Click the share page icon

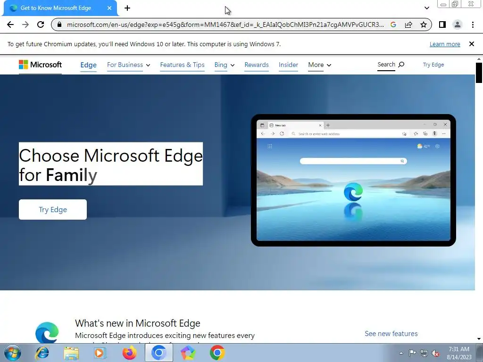pos(408,25)
